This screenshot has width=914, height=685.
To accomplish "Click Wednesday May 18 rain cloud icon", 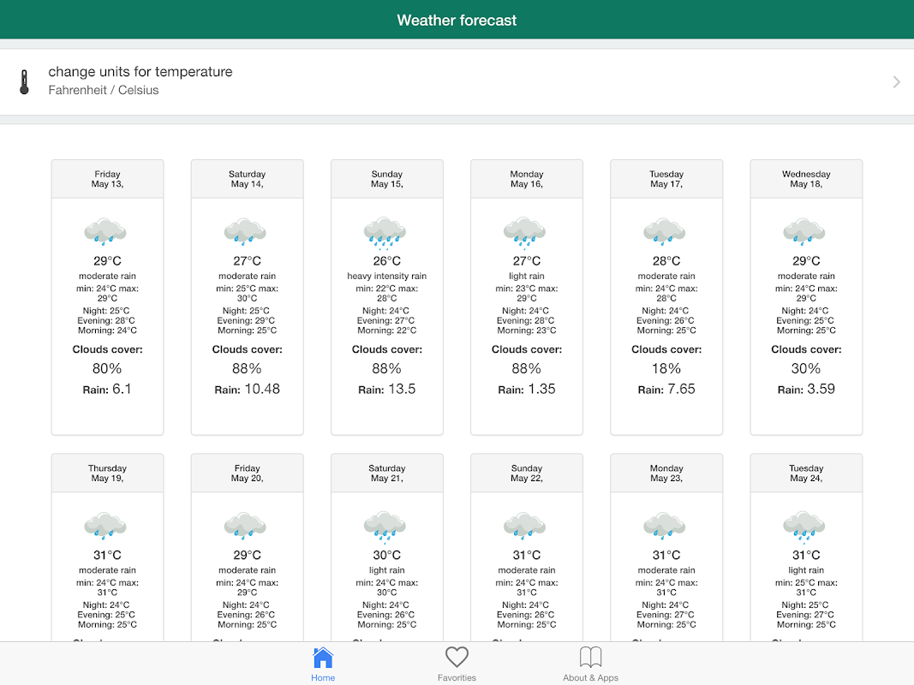I will click(804, 231).
